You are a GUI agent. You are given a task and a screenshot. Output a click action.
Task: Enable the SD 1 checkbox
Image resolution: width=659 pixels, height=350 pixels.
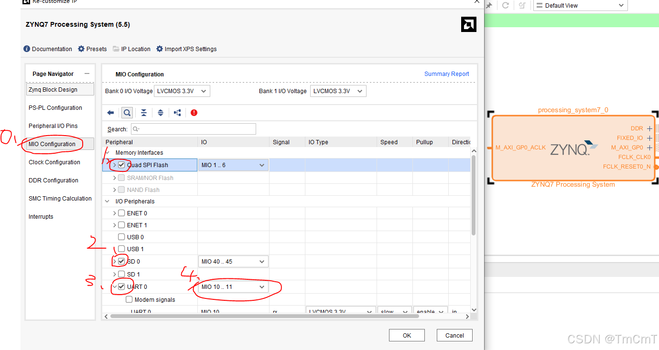(x=121, y=274)
